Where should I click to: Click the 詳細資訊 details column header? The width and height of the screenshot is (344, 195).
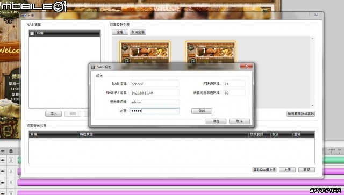click(259, 134)
